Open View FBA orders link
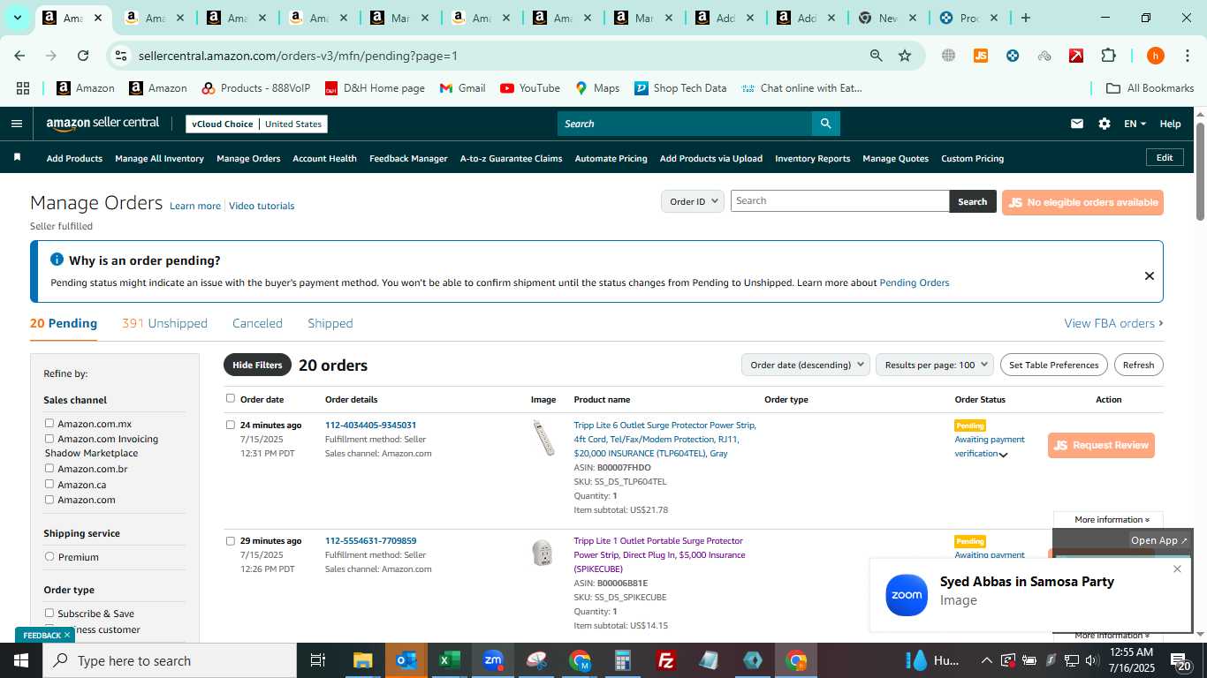Viewport: 1207px width, 678px height. [1113, 323]
